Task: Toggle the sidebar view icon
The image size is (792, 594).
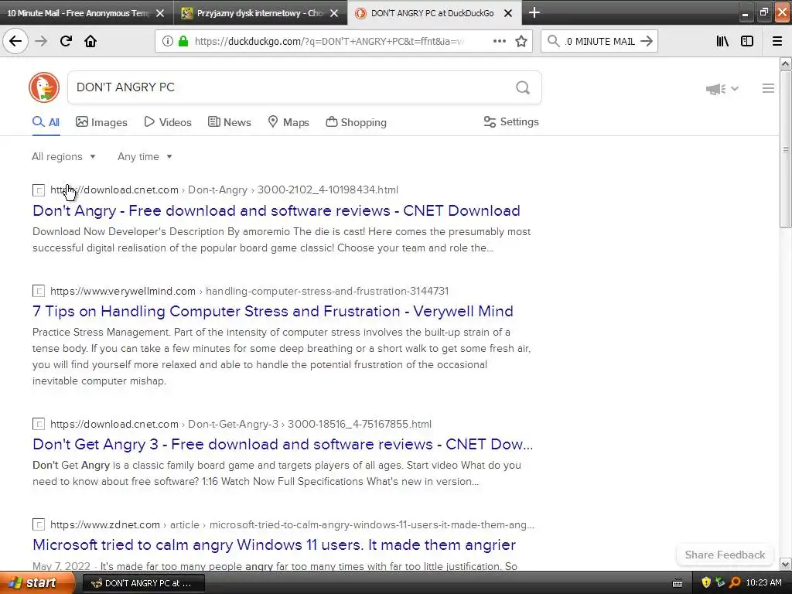Action: tap(747, 41)
